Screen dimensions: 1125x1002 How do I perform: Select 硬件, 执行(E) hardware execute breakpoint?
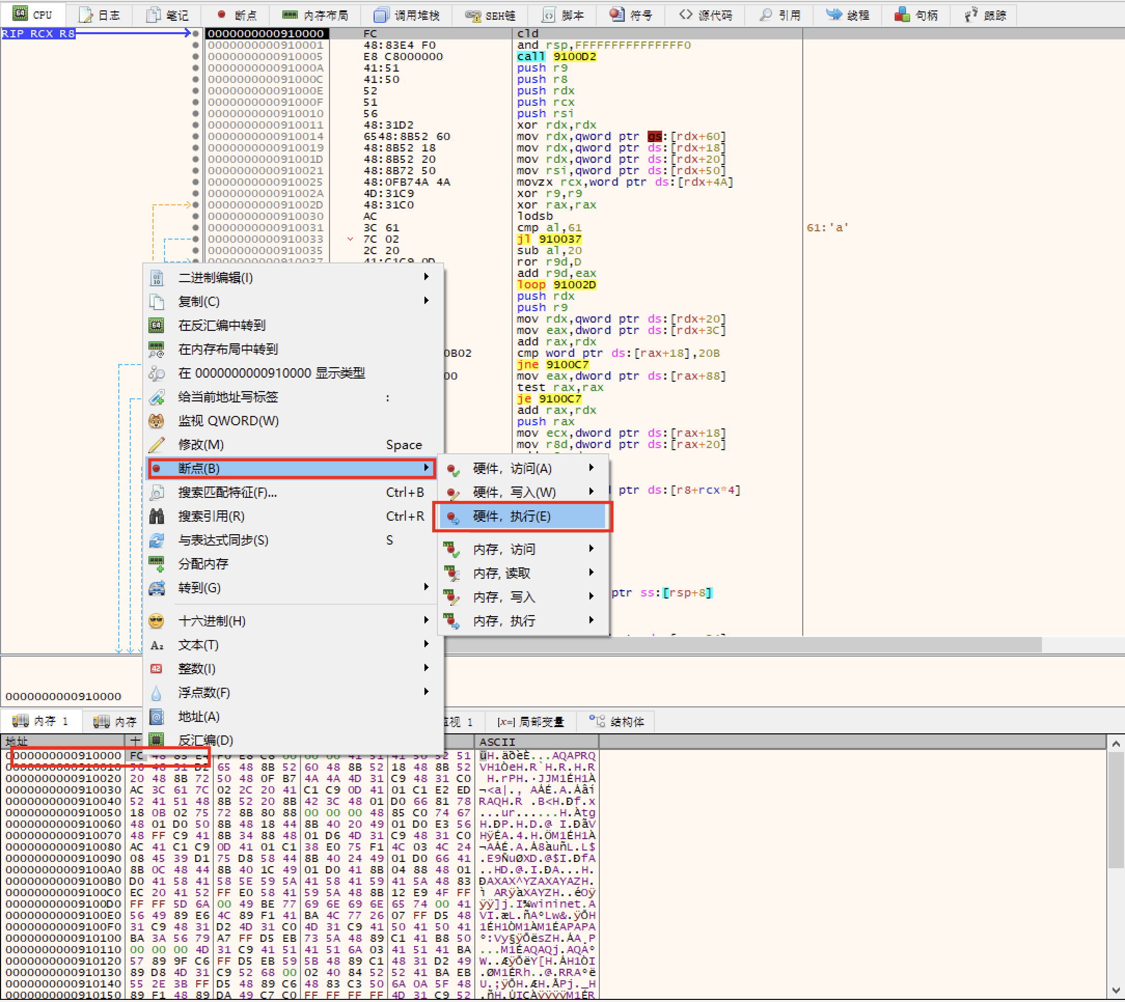pyautogui.click(x=511, y=516)
